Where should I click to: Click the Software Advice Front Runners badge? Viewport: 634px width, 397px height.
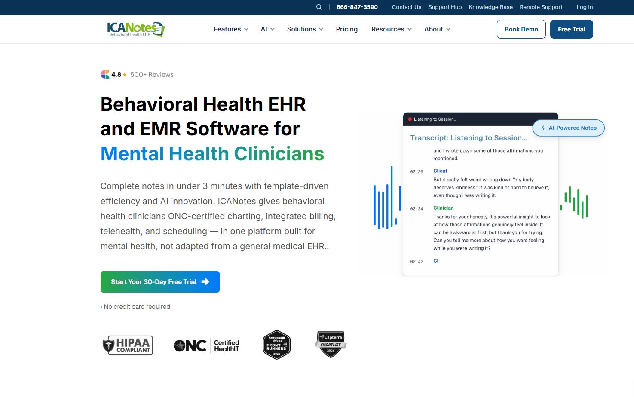tap(277, 345)
